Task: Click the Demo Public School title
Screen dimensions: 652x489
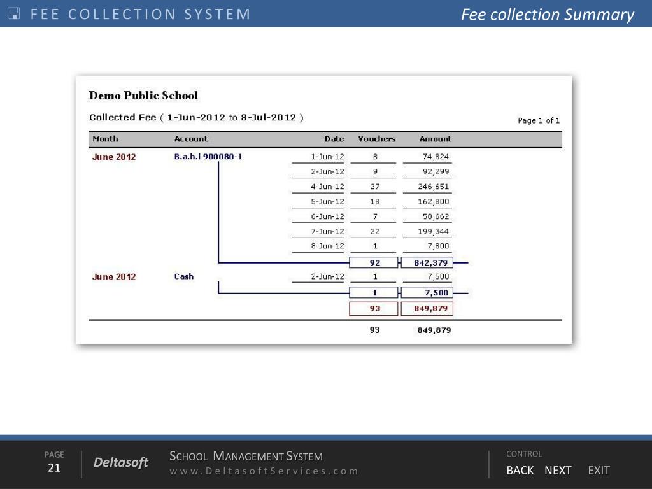Action: pos(143,96)
